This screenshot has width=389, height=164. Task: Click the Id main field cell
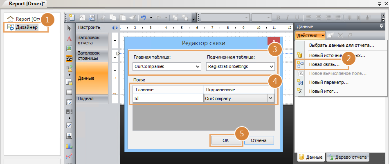point(167,98)
